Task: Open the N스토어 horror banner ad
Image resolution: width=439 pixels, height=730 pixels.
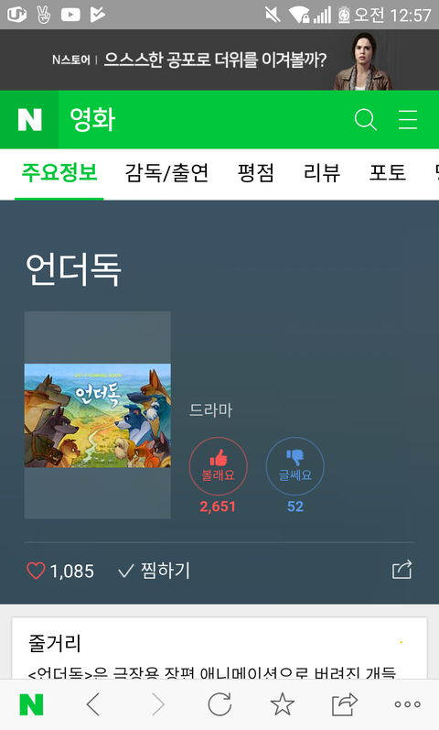Action: (219, 60)
